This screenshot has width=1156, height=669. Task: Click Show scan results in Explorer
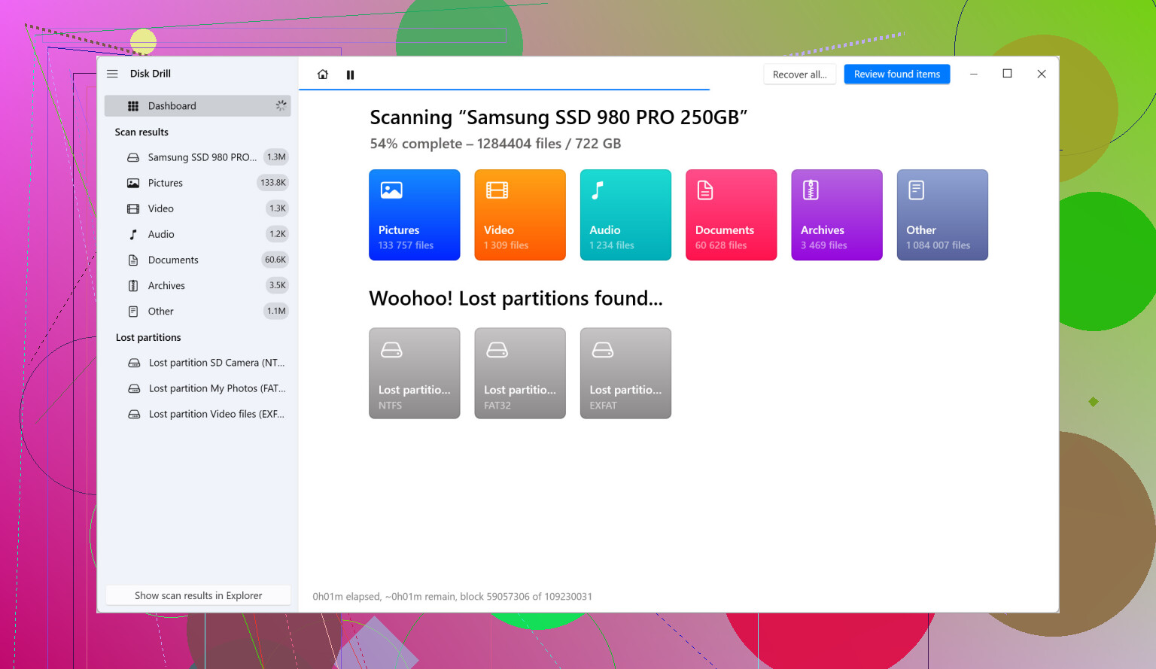(x=198, y=595)
